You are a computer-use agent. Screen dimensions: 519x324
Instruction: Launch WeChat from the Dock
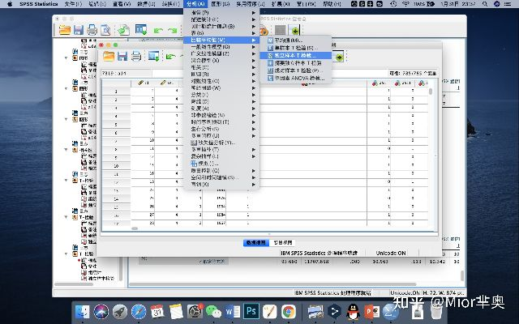[x=213, y=311]
